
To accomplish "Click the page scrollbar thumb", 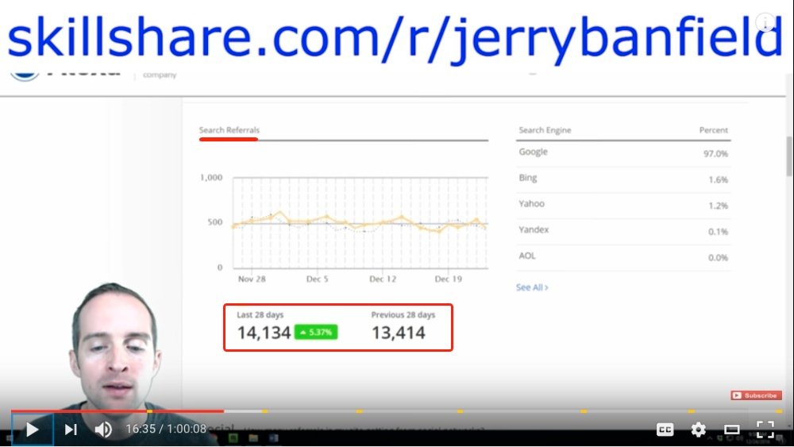I will coord(789,156).
